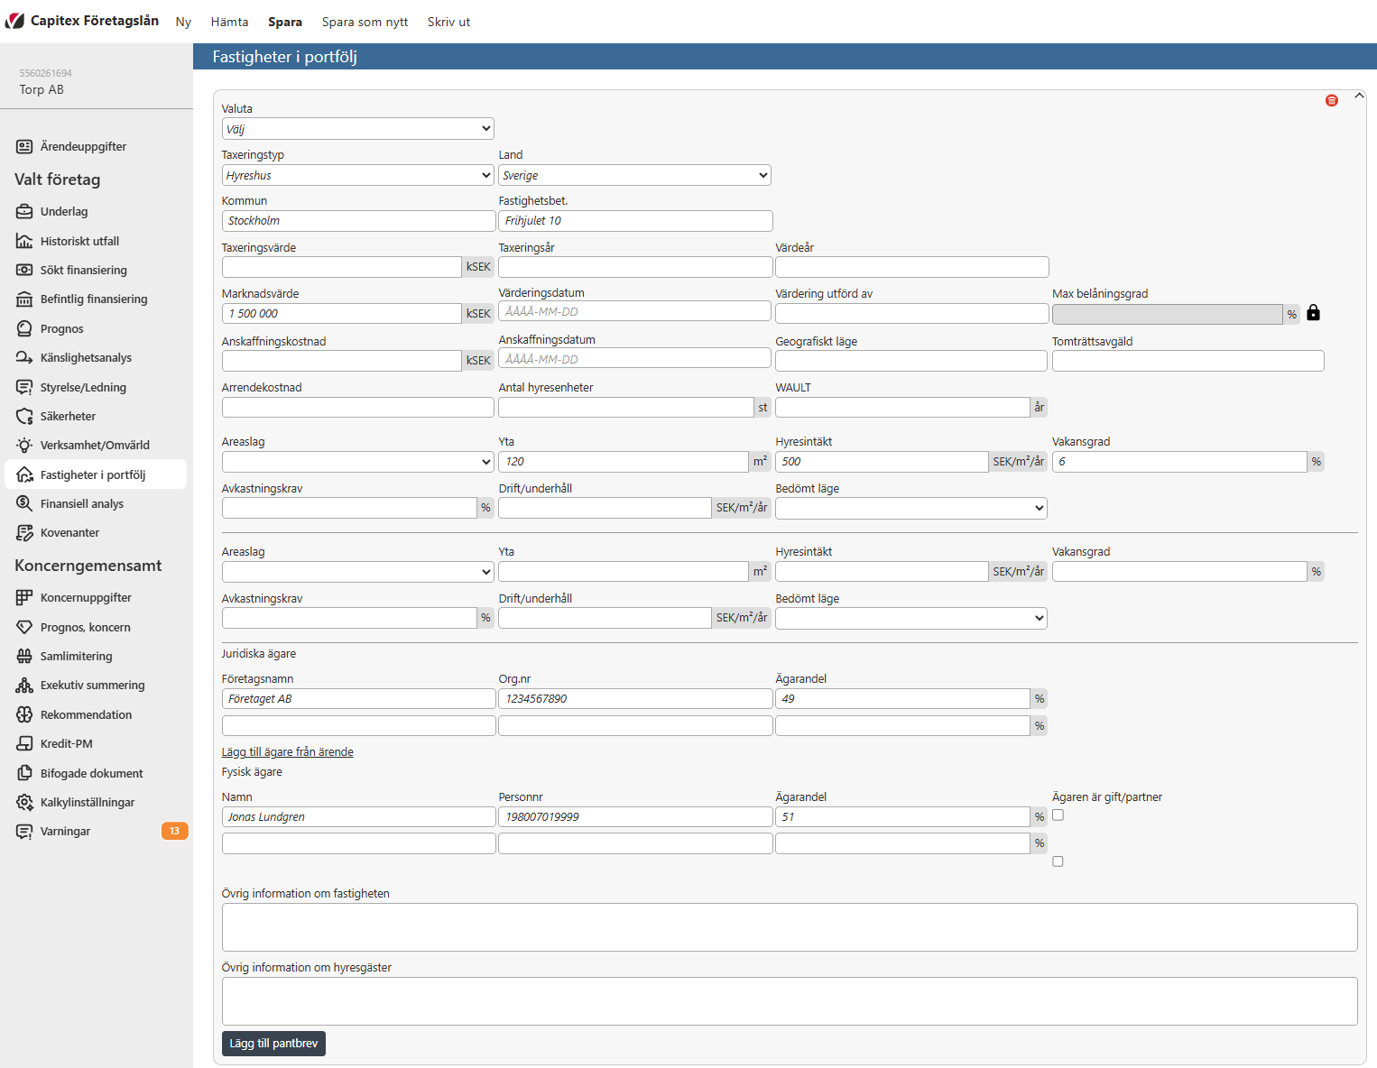Open the Underlag briefcase icon
1377x1068 pixels.
pyautogui.click(x=24, y=211)
